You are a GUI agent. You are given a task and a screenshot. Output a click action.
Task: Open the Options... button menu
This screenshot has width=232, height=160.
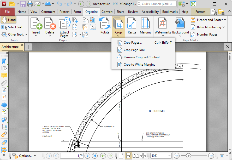click(x=24, y=156)
